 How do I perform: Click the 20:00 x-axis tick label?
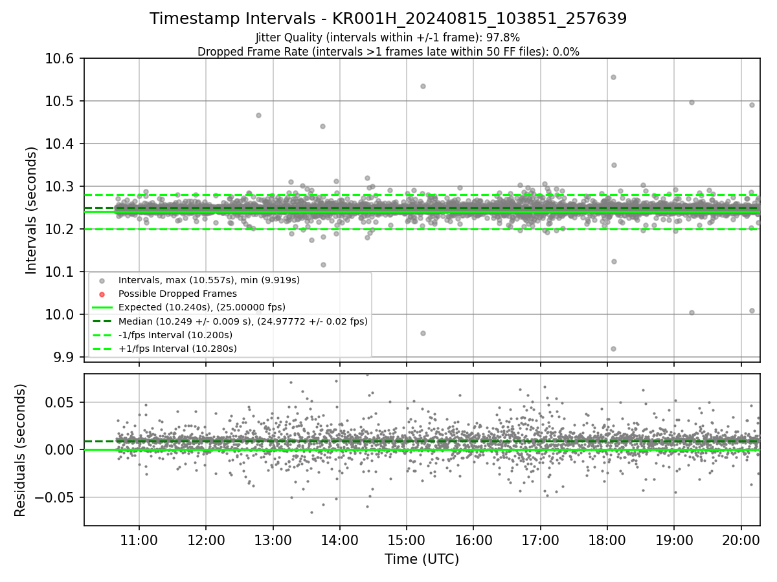pyautogui.click(x=741, y=540)
